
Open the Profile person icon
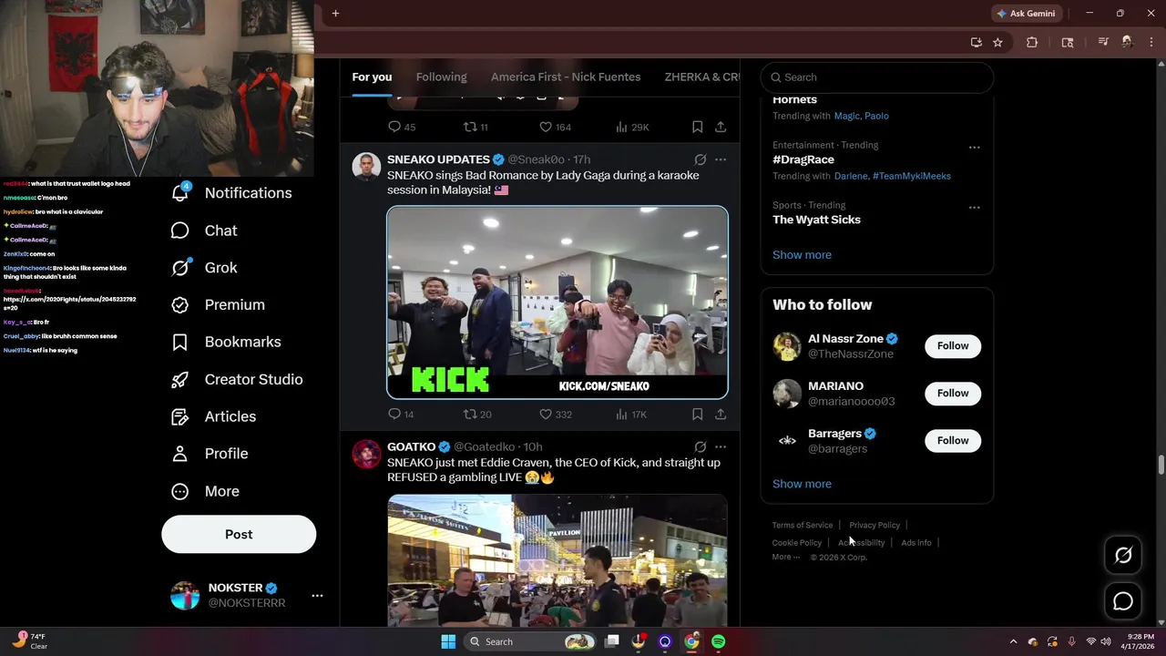pos(180,454)
